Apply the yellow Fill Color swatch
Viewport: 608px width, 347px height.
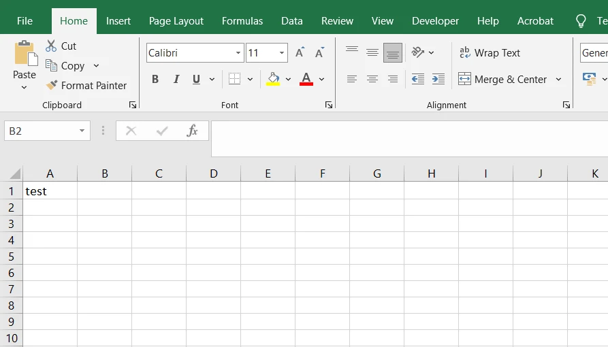click(273, 79)
